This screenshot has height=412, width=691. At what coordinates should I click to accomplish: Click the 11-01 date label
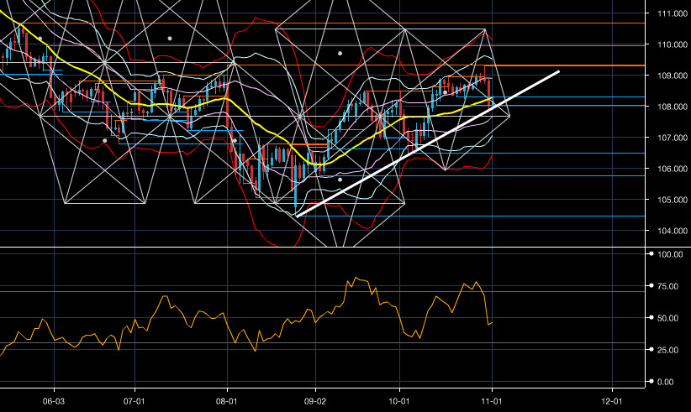pyautogui.click(x=491, y=401)
